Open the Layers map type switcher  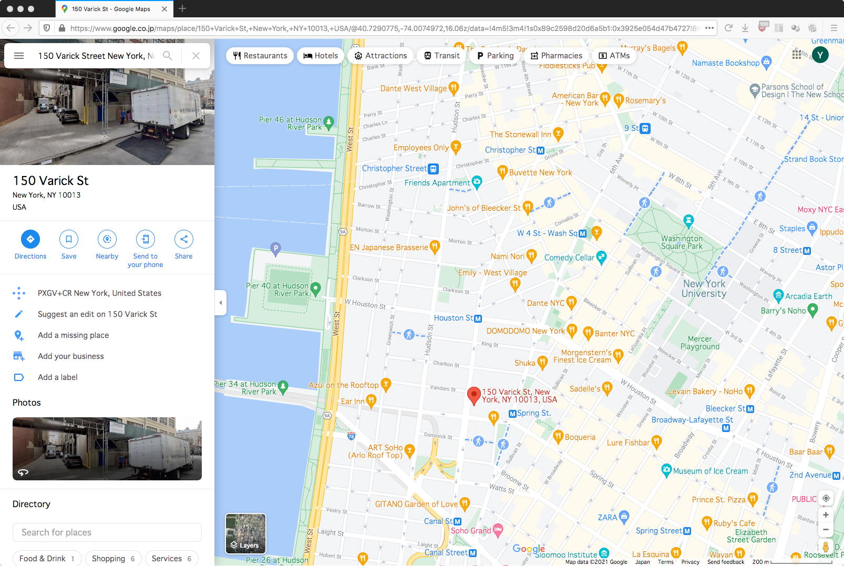246,533
